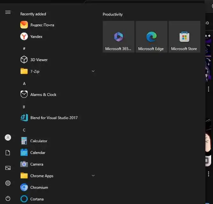Open the user account avatar
This screenshot has height=204, width=213.
(x=8, y=137)
